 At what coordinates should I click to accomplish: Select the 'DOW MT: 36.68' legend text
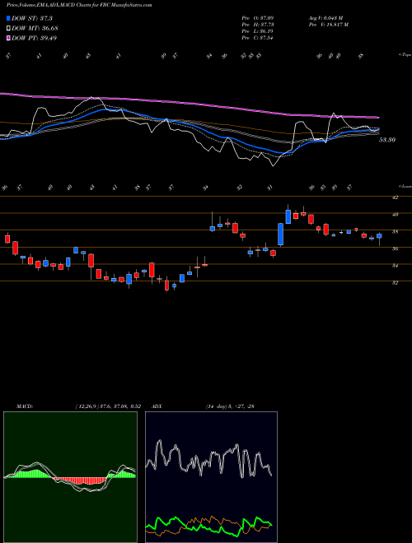coord(35,28)
